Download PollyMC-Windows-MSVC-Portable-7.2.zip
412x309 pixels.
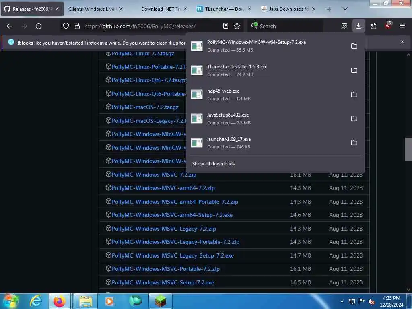point(165,269)
